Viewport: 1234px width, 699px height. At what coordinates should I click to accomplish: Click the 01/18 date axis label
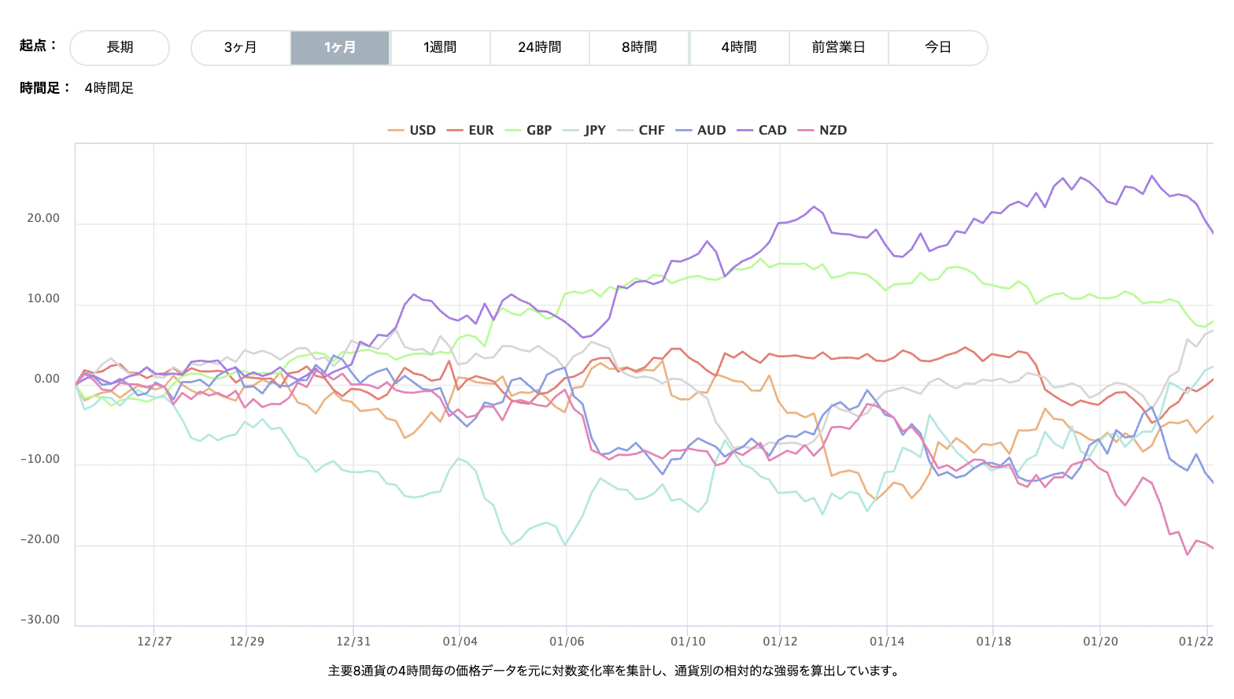[x=994, y=642]
